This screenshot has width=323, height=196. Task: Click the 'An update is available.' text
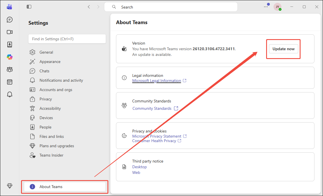(x=152, y=55)
